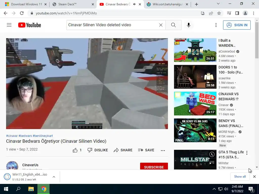Subscribe to CinavarUs channel
Viewport: 259px width, 194px height.
154,166
